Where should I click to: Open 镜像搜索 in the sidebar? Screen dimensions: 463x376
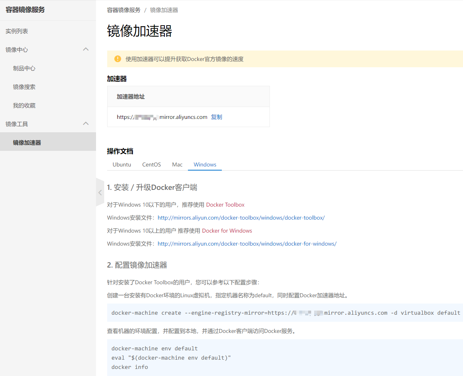click(24, 87)
